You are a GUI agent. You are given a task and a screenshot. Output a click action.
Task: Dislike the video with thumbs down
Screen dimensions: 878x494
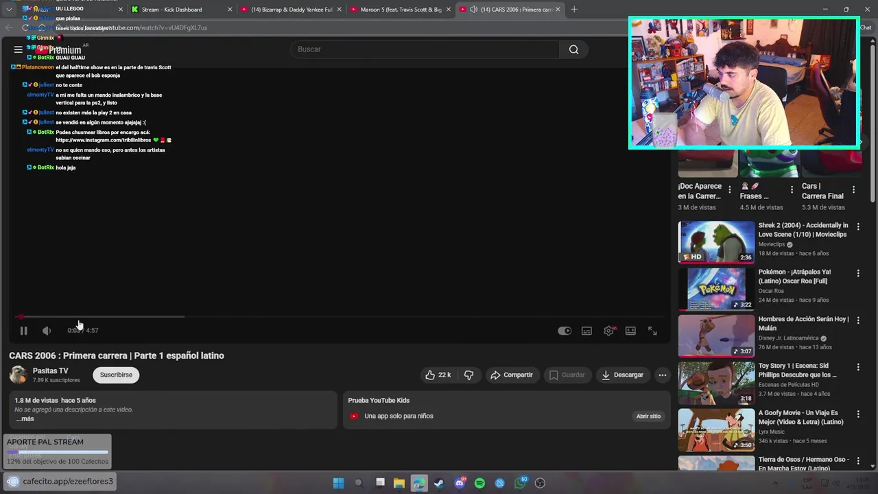[469, 375]
